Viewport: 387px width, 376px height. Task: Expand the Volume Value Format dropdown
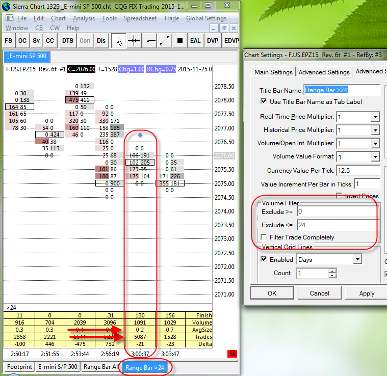375,157
